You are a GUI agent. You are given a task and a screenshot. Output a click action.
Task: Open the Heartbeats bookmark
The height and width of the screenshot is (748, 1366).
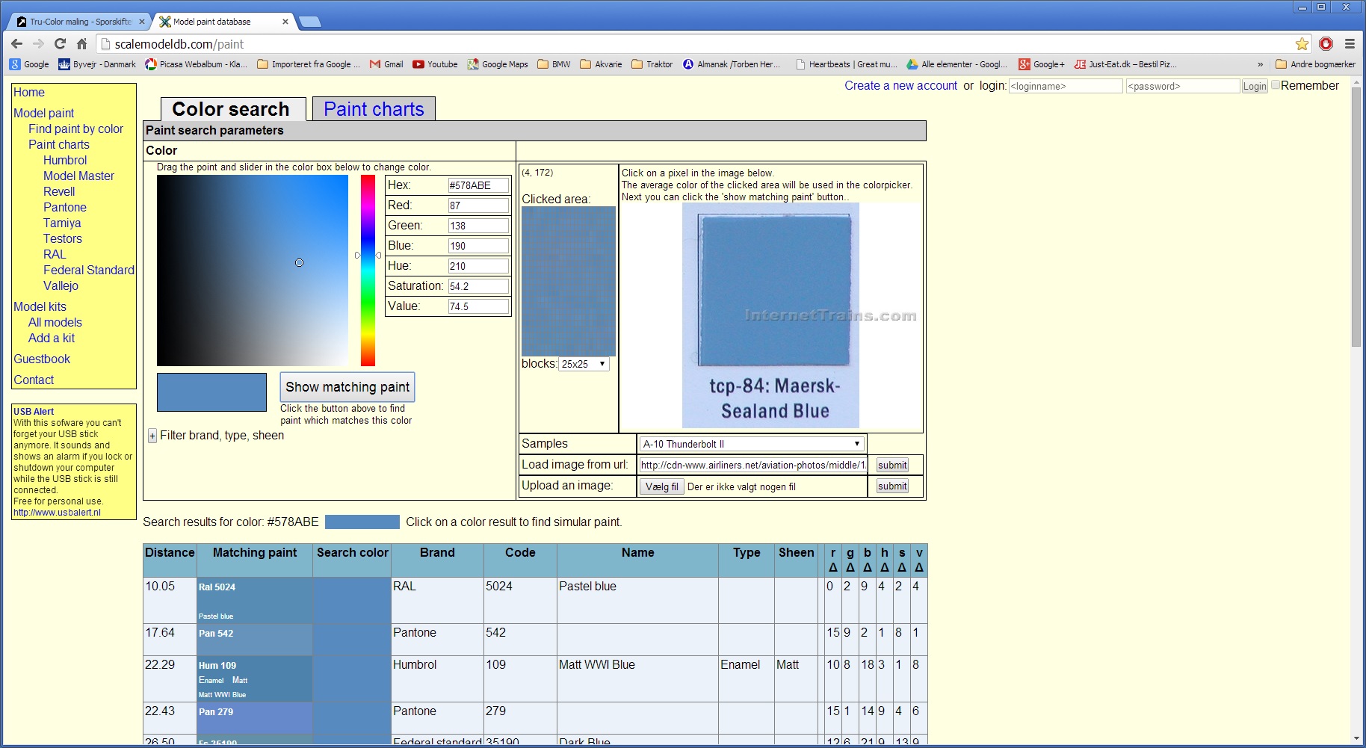click(x=847, y=64)
